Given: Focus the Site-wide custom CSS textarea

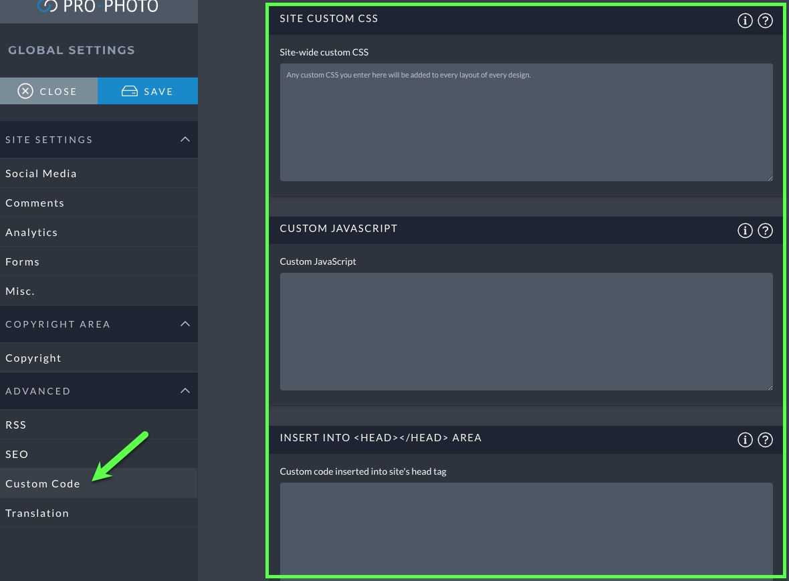Looking at the screenshot, I should click(x=526, y=122).
